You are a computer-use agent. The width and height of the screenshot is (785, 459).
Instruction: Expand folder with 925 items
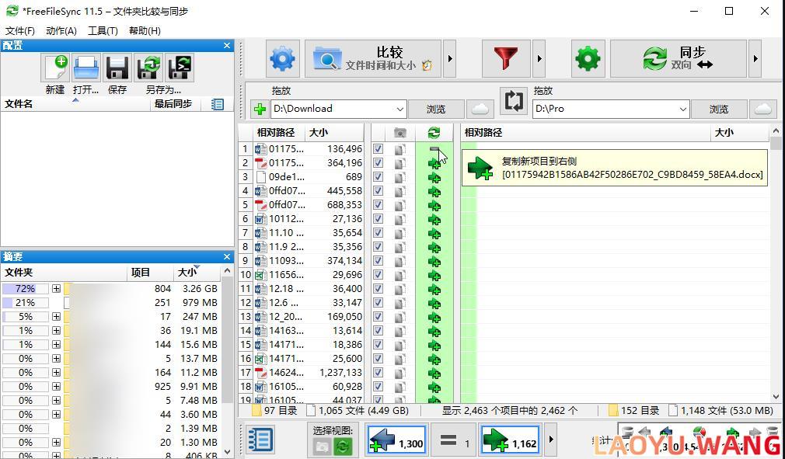tap(56, 387)
